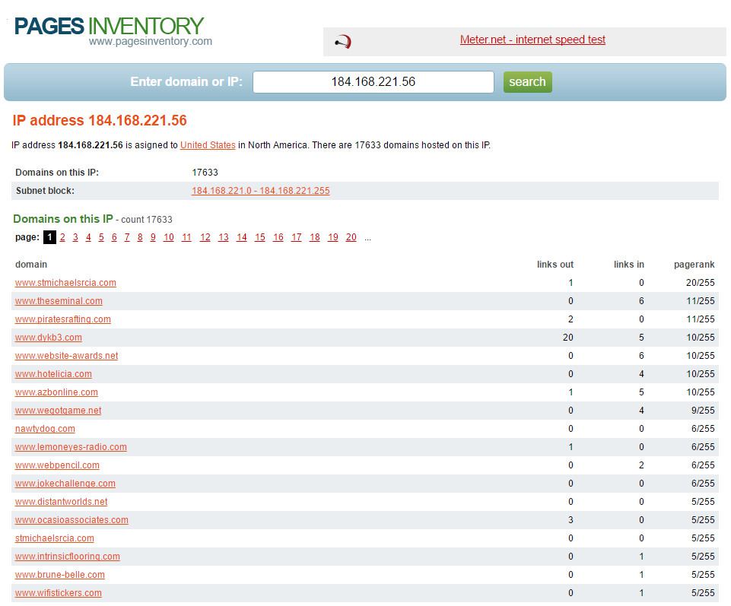Open www.wegotgame.net domain link
The height and width of the screenshot is (606, 731).
(59, 411)
